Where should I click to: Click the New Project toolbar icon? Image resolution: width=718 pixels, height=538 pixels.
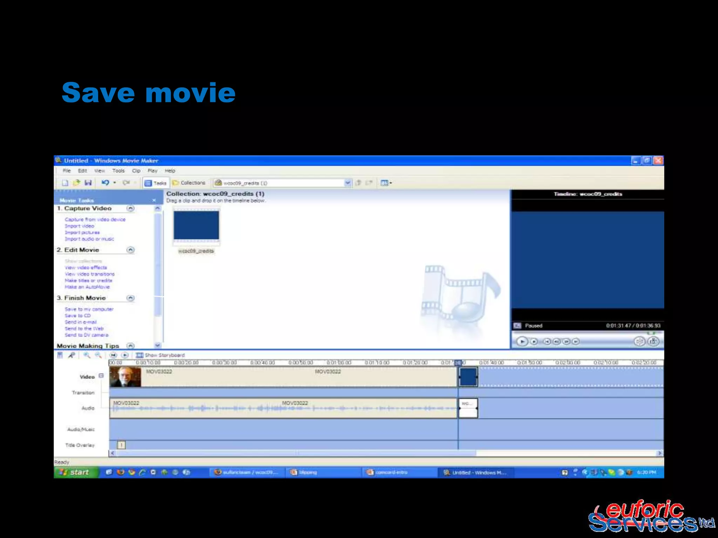pos(65,183)
